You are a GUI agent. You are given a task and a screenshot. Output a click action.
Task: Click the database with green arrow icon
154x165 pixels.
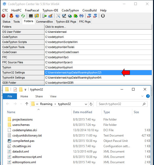click(76, 16)
